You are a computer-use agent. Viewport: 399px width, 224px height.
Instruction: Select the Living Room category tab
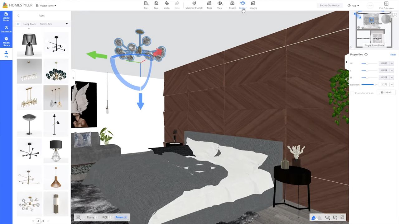[29, 24]
